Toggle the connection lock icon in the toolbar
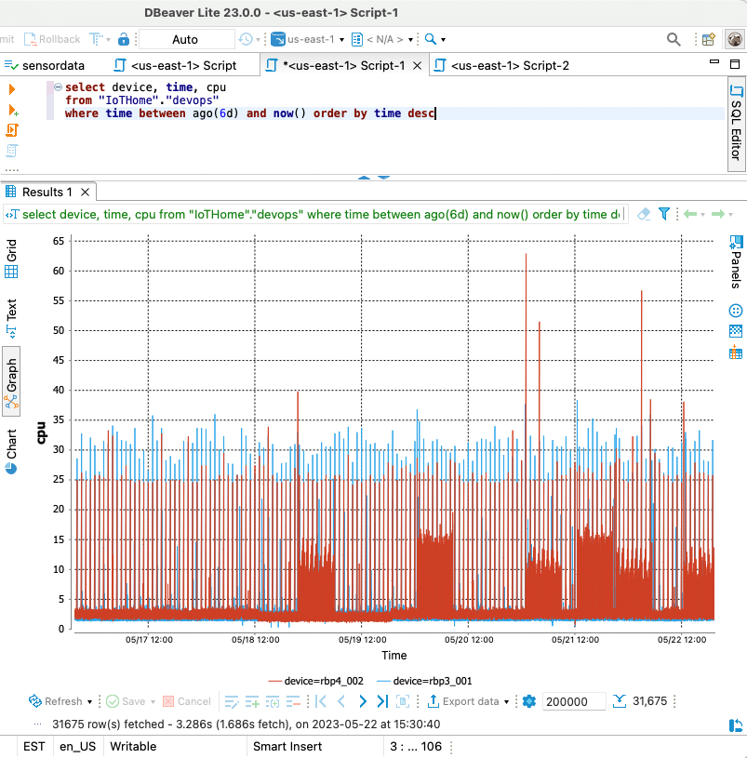 tap(123, 39)
